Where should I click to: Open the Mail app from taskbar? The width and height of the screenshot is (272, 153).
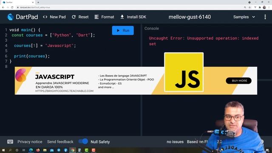52,150
